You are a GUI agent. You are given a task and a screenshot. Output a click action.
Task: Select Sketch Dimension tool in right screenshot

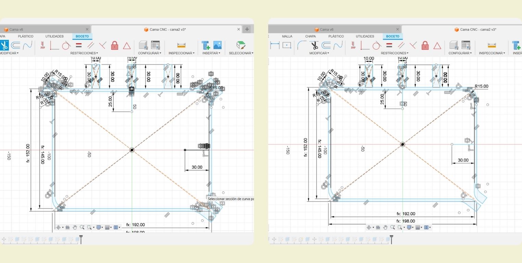point(275,45)
